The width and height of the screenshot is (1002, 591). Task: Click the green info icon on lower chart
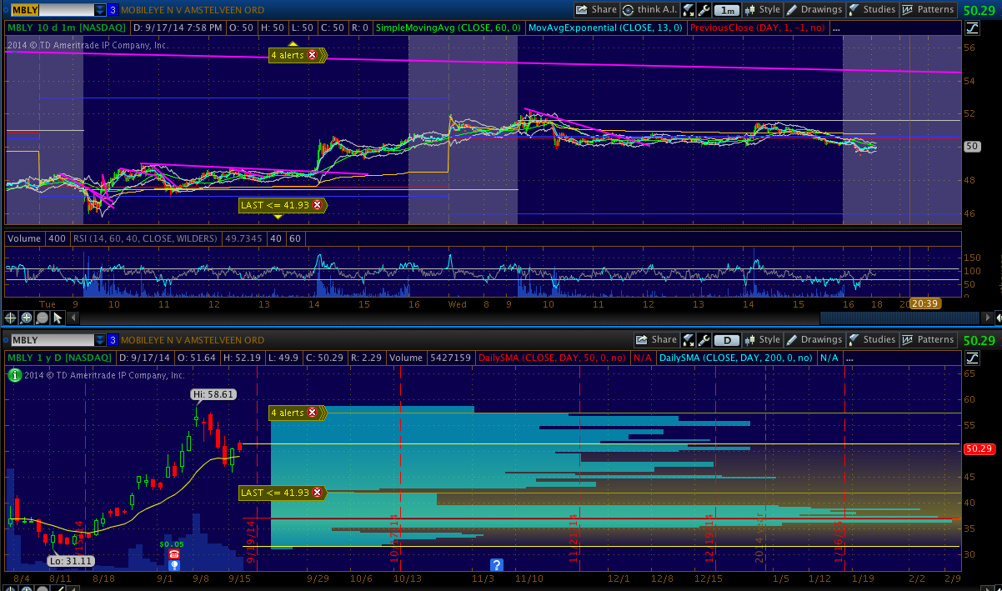(x=13, y=375)
